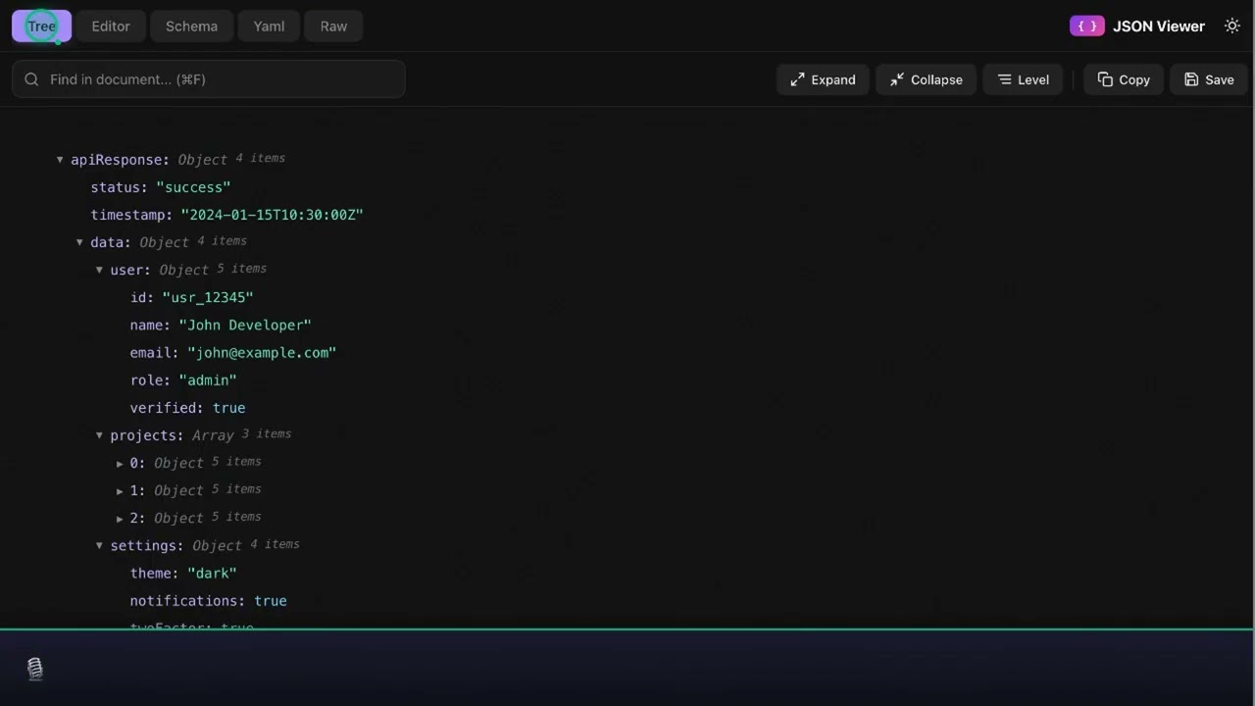Click the microphone icon at bottom left
Image resolution: width=1255 pixels, height=706 pixels.
[35, 668]
